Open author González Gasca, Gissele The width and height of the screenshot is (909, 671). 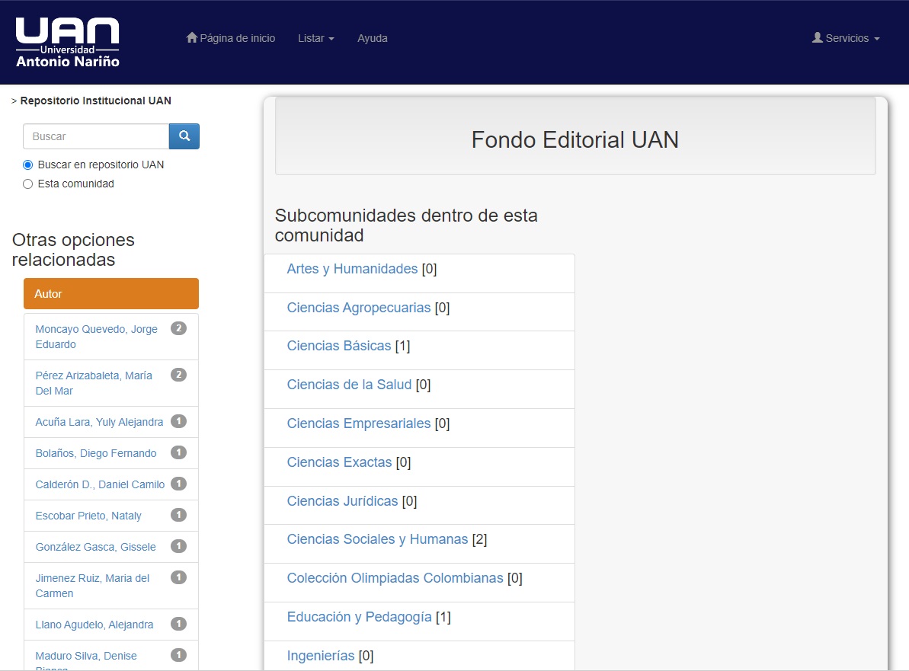pos(96,547)
